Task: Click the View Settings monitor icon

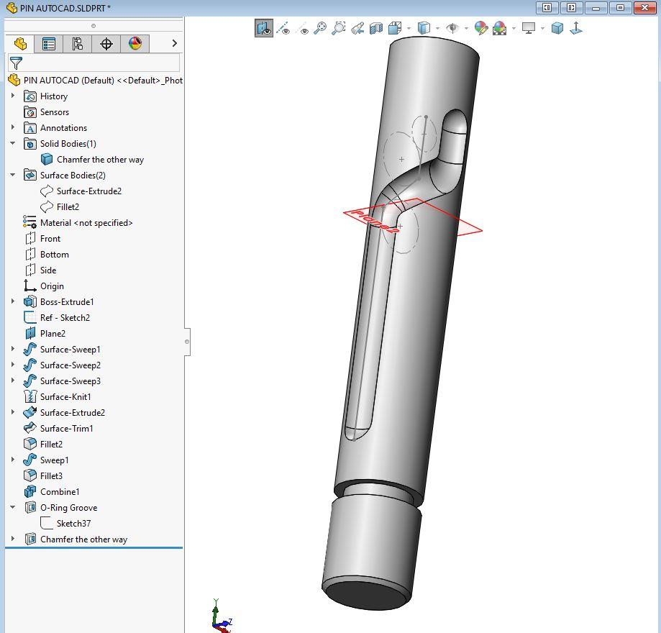Action: 526,28
